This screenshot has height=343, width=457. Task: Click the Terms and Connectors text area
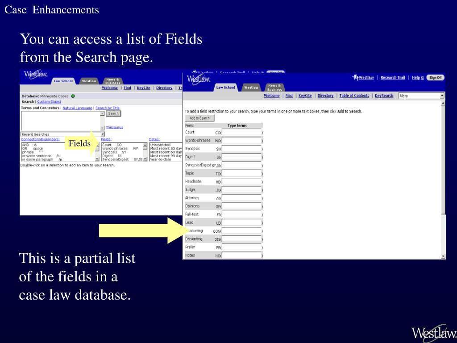(x=61, y=121)
